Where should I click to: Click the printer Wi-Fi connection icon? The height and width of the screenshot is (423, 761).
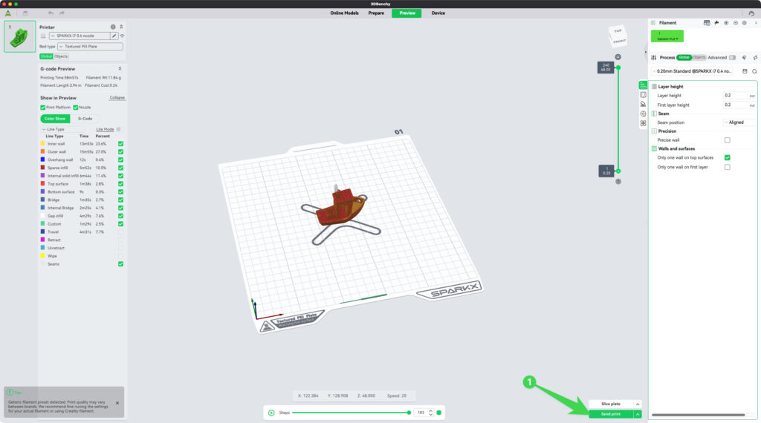coord(122,36)
